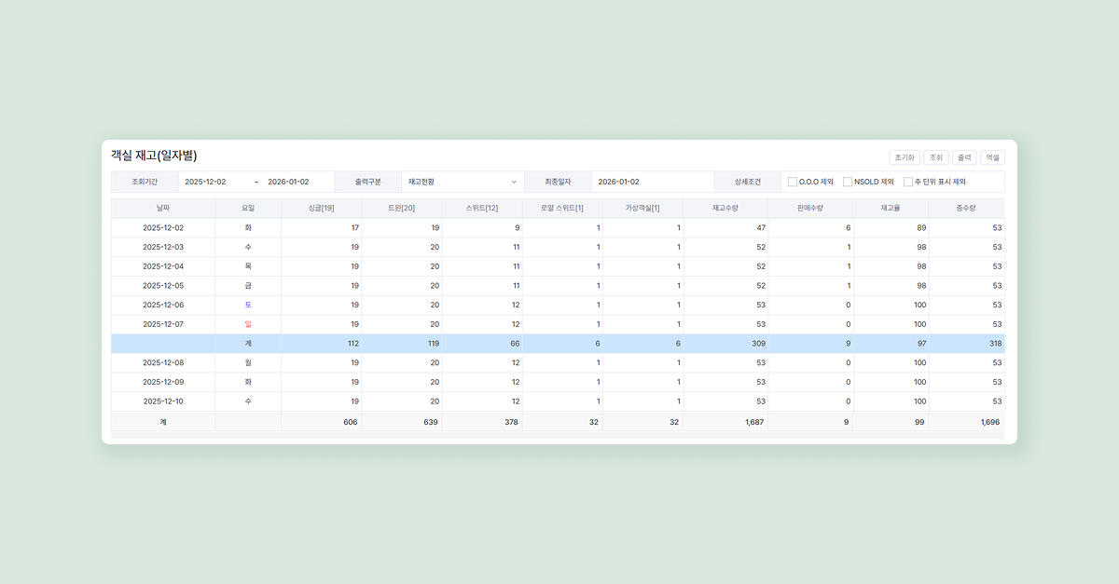Image resolution: width=1119 pixels, height=584 pixels.
Task: Select the 2025-12-06 Saturday row
Action: 163,305
